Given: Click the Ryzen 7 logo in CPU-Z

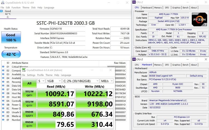Looking at the screenshot, I should pyautogui.click(x=199, y=19).
